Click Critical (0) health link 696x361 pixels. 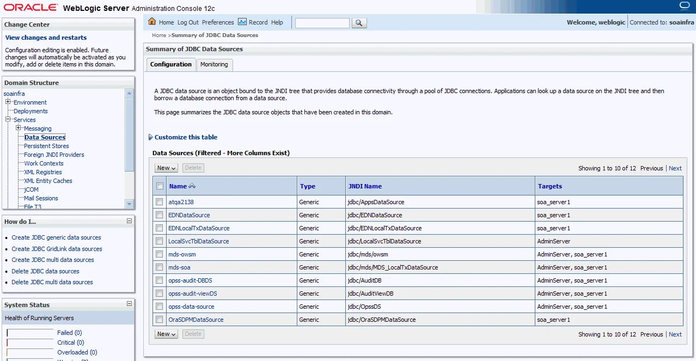click(x=70, y=342)
